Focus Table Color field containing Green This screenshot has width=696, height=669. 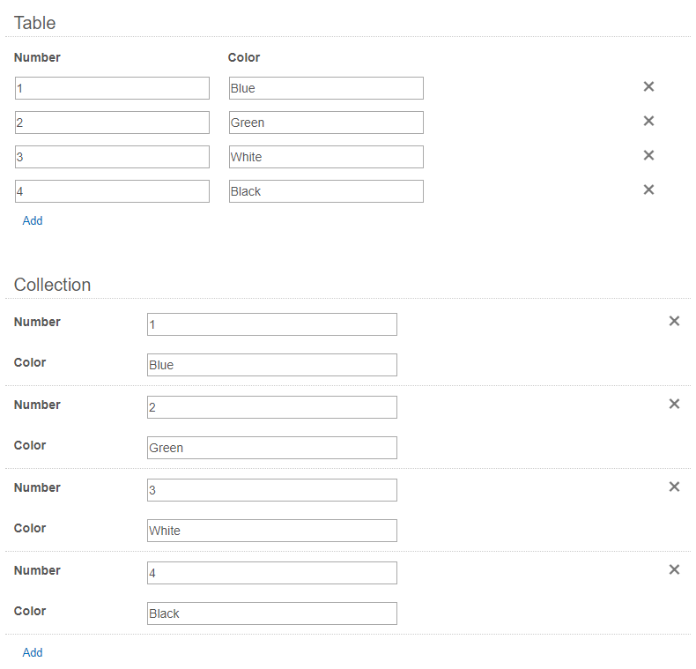(326, 123)
